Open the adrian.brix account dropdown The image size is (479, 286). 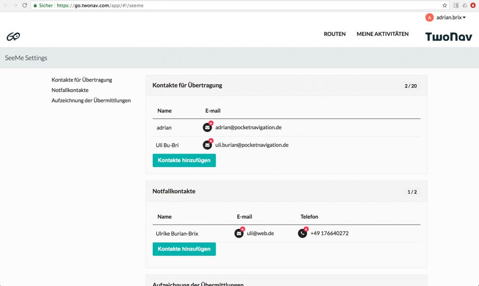tap(450, 18)
